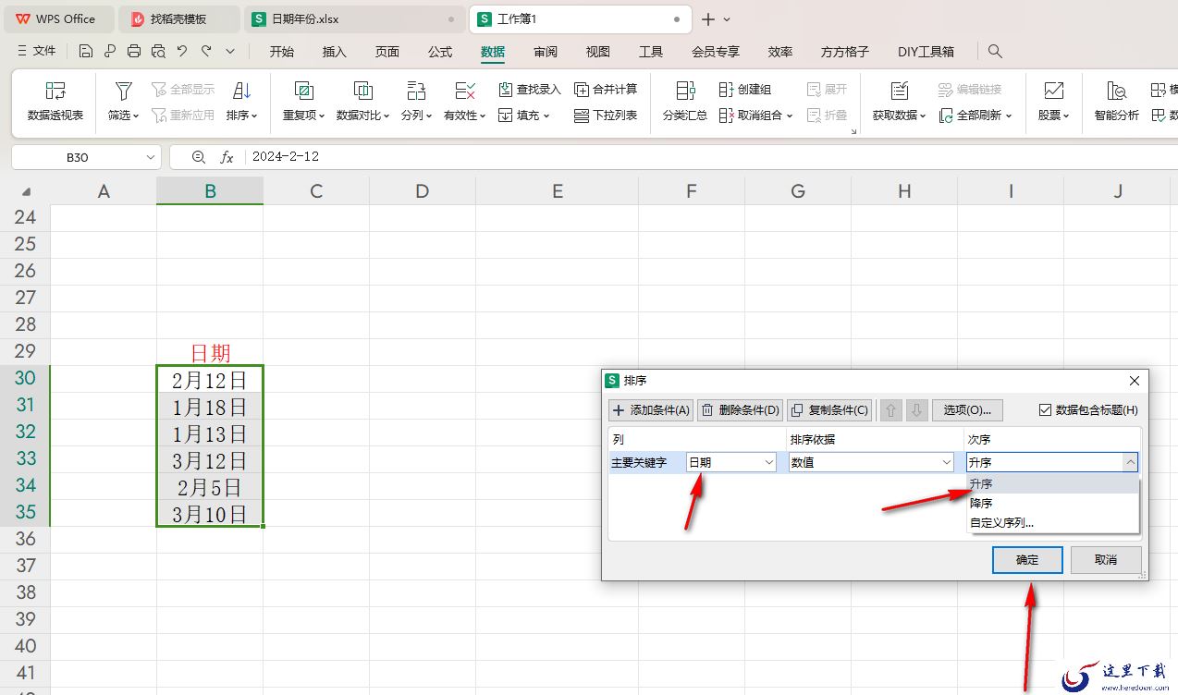1178x695 pixels.
Task: Click Consolidate (合并计算) tool
Action: (x=607, y=90)
